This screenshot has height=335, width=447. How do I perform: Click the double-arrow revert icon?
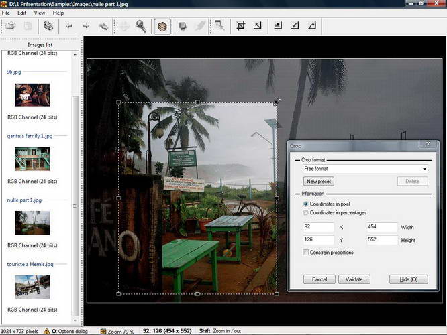click(x=103, y=26)
